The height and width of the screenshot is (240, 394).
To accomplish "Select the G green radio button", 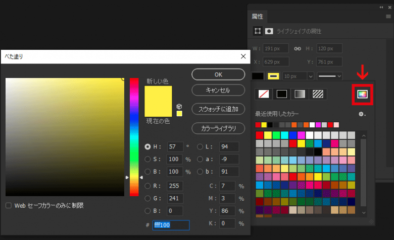I will [147, 198].
